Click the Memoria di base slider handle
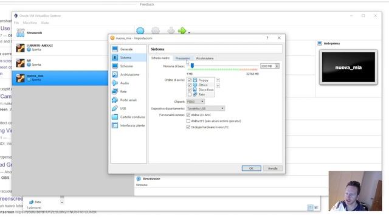This screenshot has height=219, width=389. point(192,66)
